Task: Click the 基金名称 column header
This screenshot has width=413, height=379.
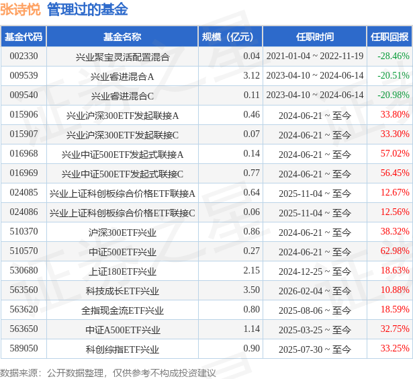Action: 122,37
